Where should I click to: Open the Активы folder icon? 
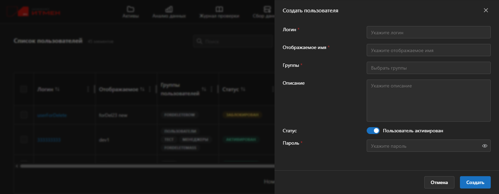point(130,9)
